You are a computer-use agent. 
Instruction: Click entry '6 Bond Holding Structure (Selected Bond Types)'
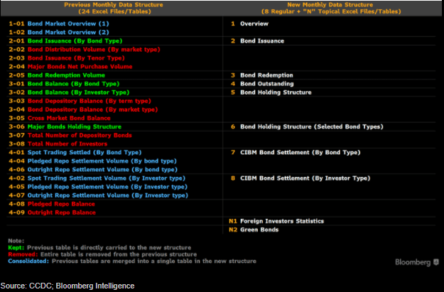tap(307, 126)
